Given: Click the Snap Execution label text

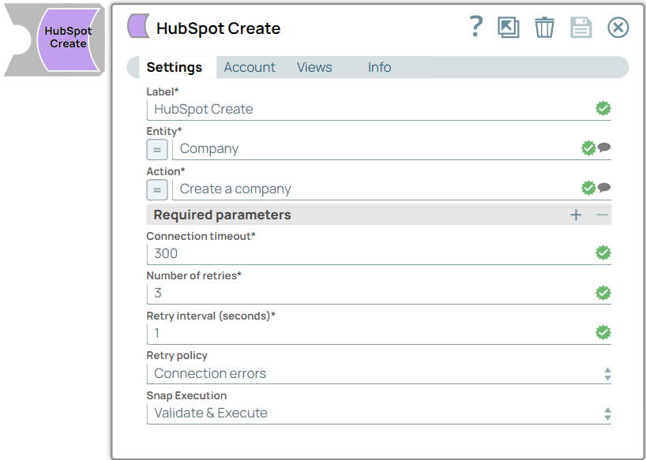Looking at the screenshot, I should click(186, 395).
